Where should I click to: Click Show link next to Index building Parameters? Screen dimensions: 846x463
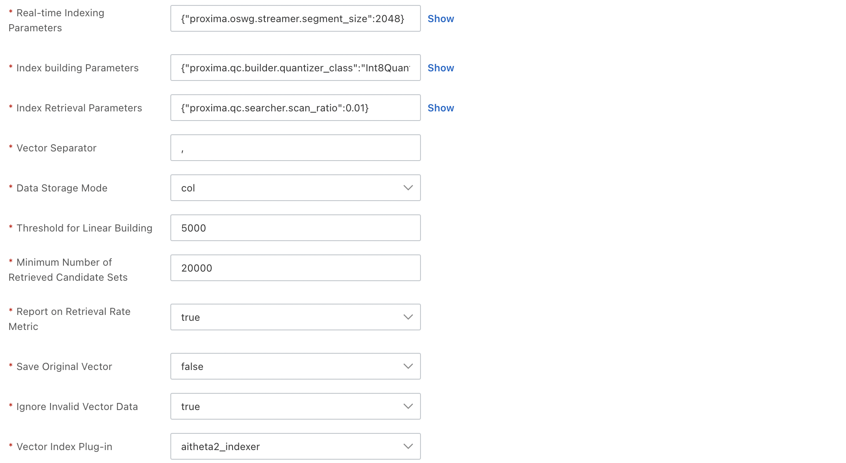pyautogui.click(x=441, y=68)
